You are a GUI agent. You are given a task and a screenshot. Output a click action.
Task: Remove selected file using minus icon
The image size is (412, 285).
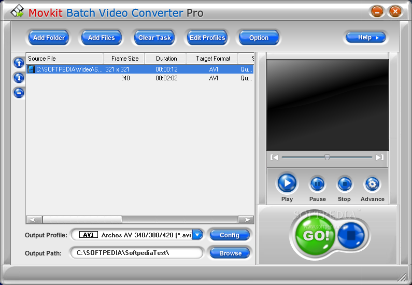19,93
